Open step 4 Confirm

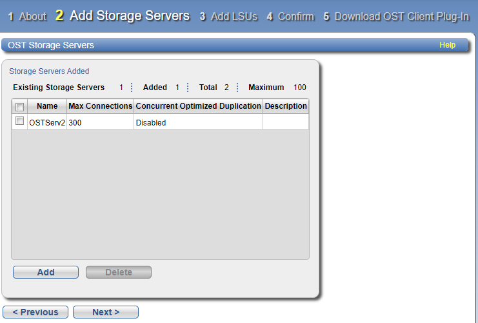tap(290, 16)
